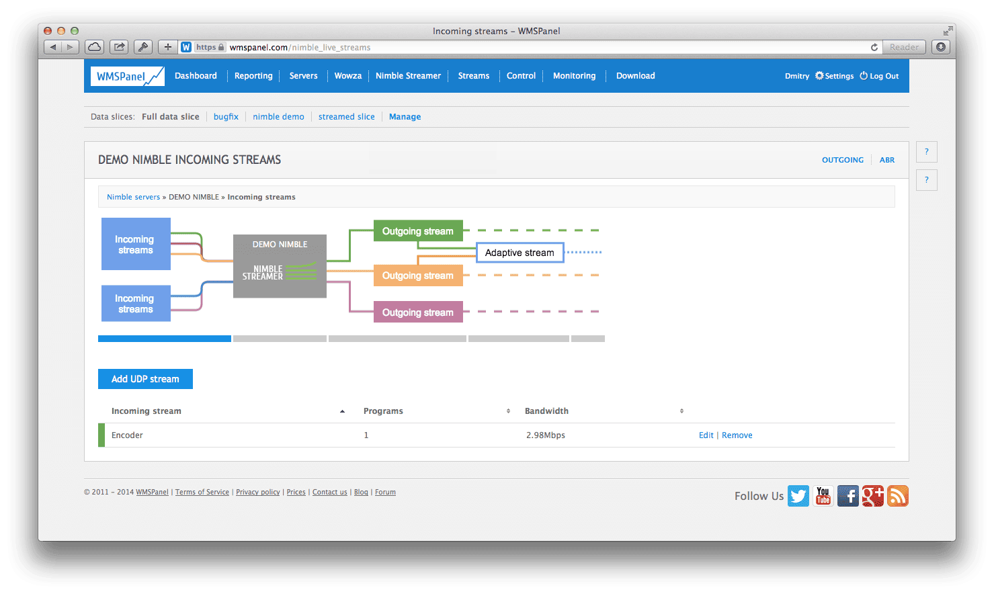
Task: Switch to OUTGOING streams view
Action: [843, 160]
